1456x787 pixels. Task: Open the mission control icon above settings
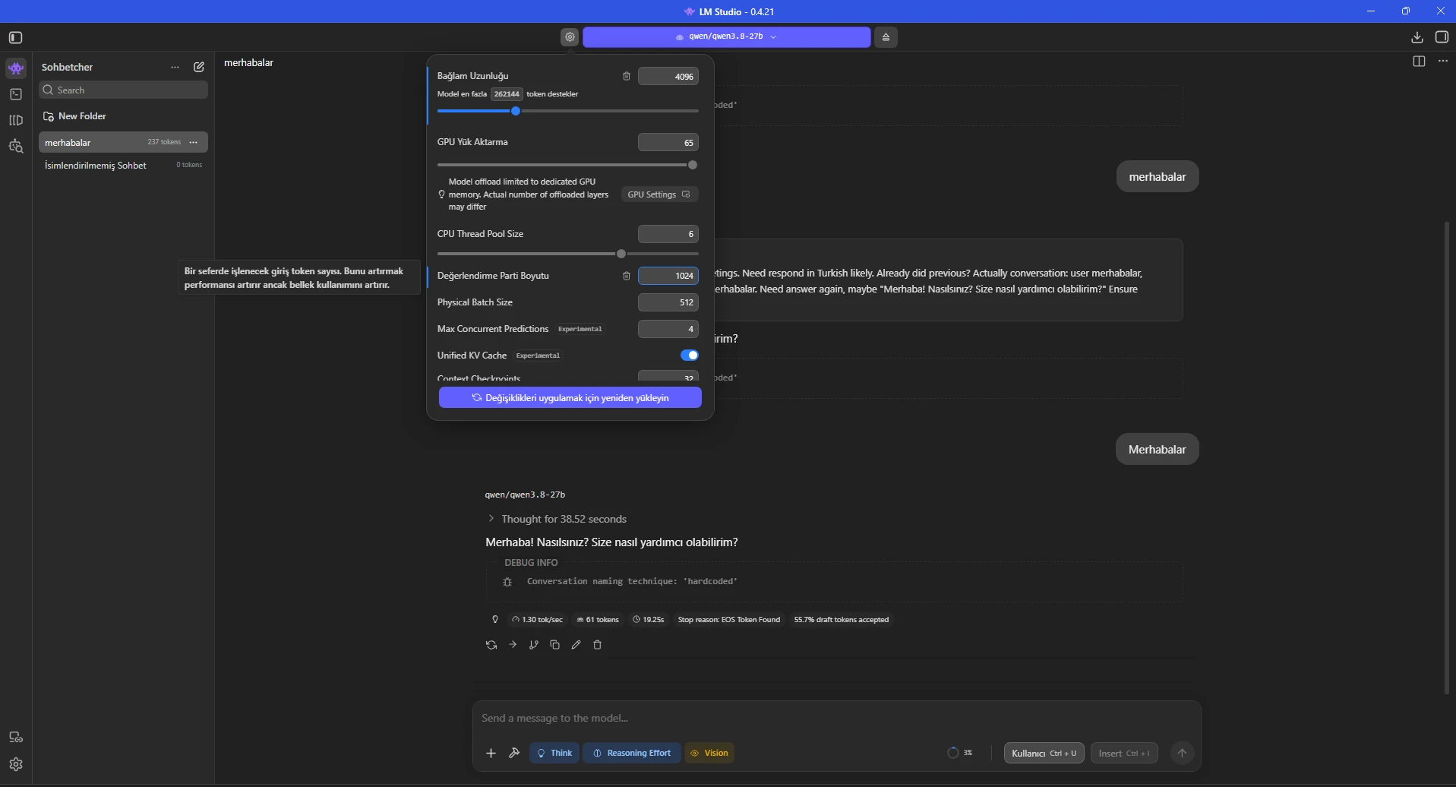point(16,737)
